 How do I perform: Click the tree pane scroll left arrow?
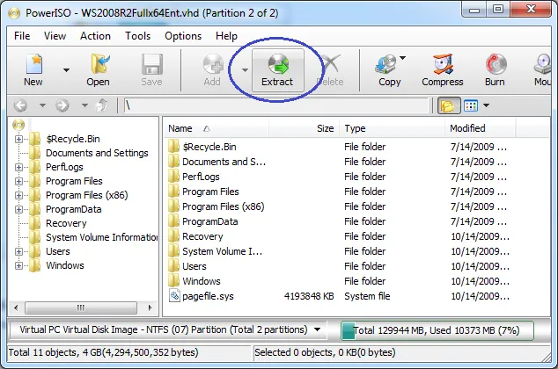[16, 307]
